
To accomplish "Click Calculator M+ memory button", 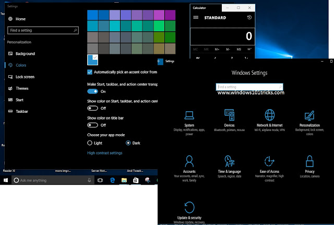I will 217,49.
